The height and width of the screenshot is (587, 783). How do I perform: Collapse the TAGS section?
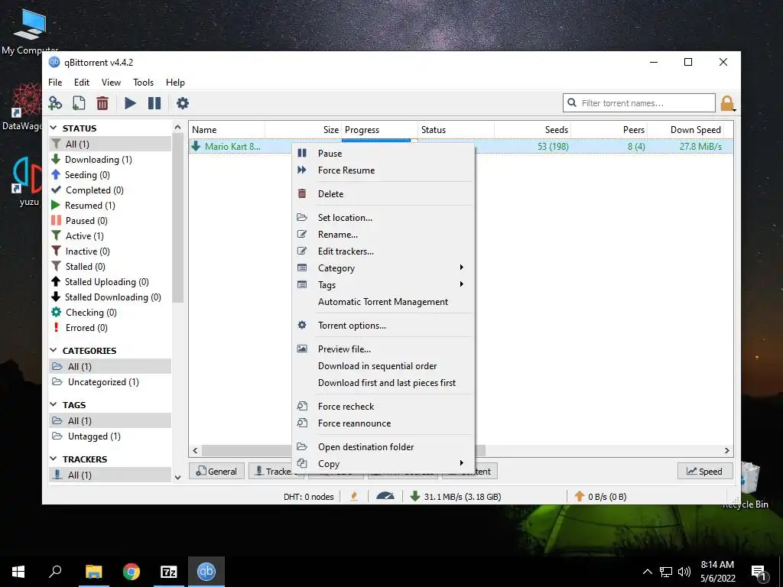click(54, 405)
